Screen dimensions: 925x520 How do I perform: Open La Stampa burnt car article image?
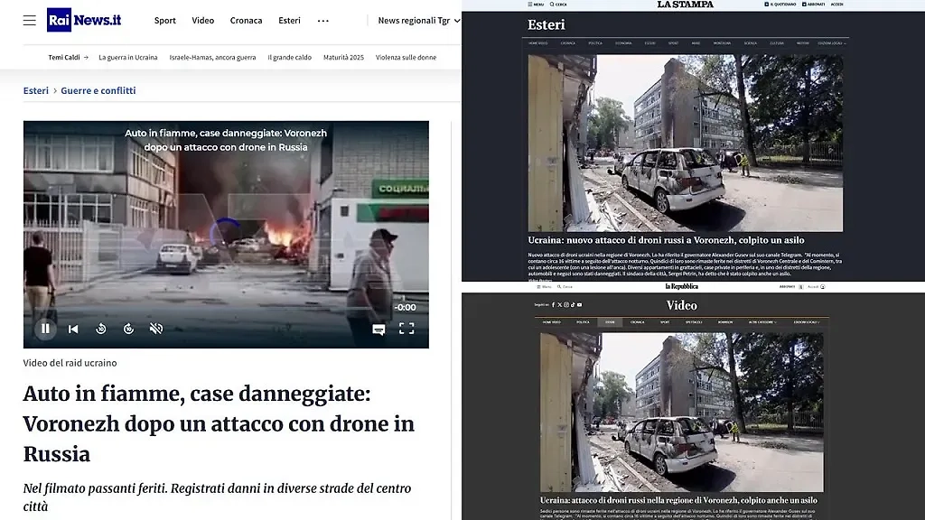(x=685, y=143)
